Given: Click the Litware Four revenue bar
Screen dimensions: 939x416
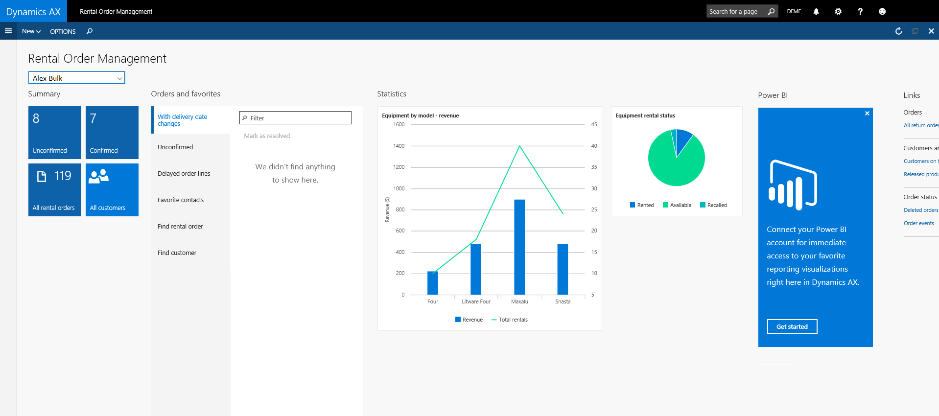Looking at the screenshot, I should coord(476,269).
